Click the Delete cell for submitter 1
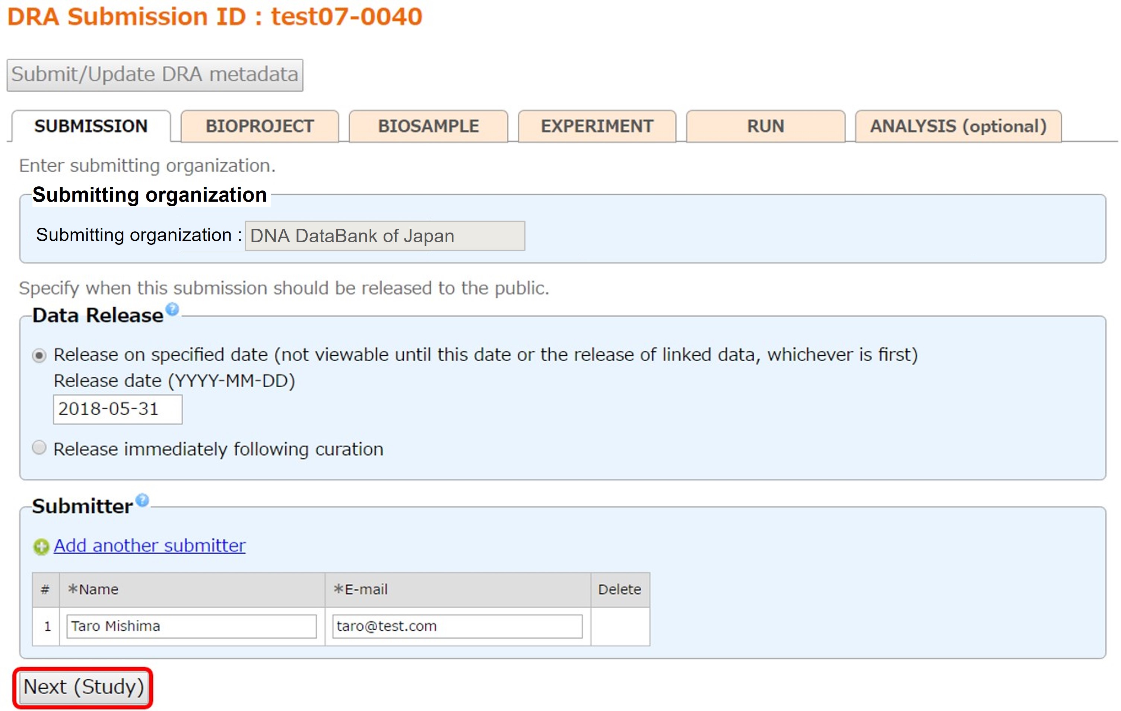This screenshot has height=711, width=1121. (x=620, y=627)
